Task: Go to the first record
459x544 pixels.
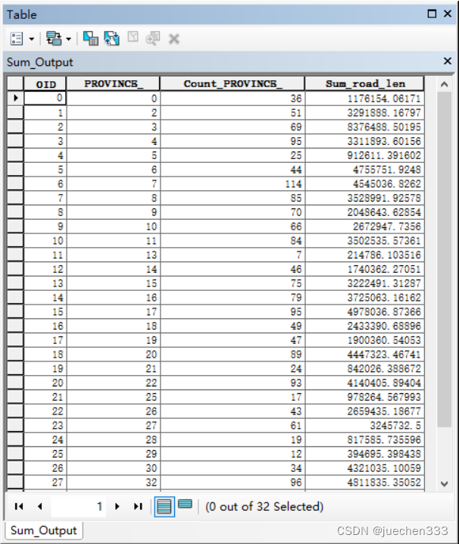Action: [x=19, y=507]
